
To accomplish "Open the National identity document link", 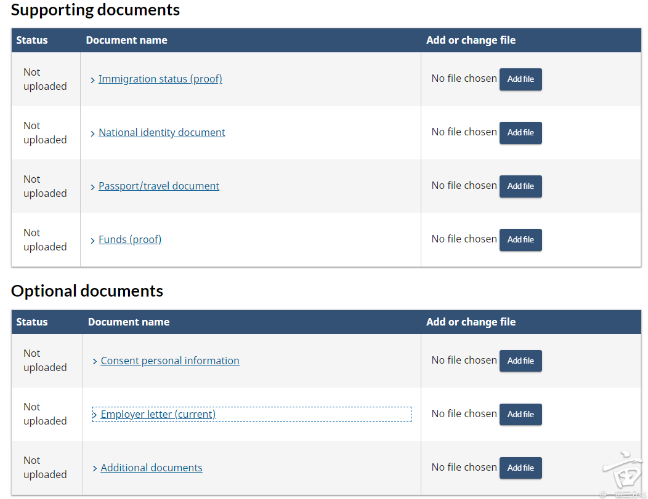I will 161,132.
